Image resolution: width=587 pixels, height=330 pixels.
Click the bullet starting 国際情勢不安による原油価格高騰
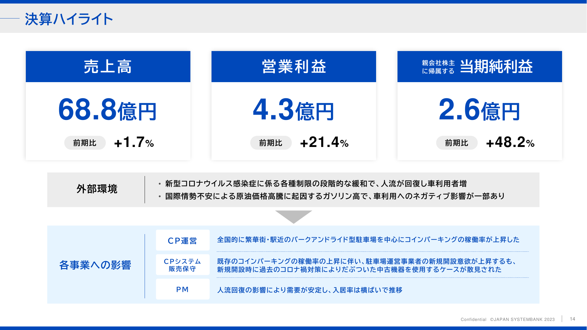335,196
